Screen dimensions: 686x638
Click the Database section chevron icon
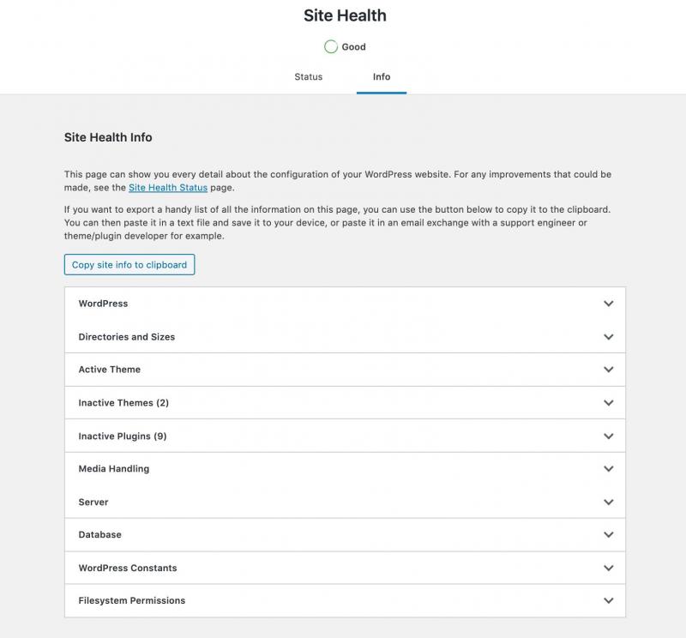609,535
